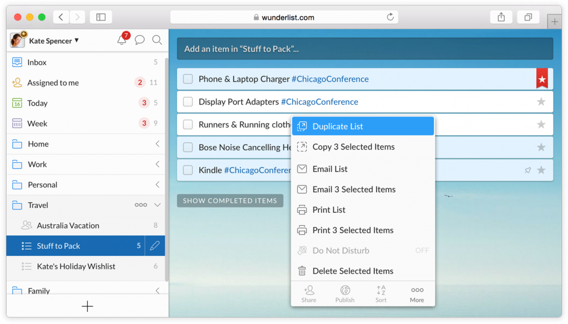Click the More button in toolbar
Screen dimensions: 568x324
(x=417, y=294)
